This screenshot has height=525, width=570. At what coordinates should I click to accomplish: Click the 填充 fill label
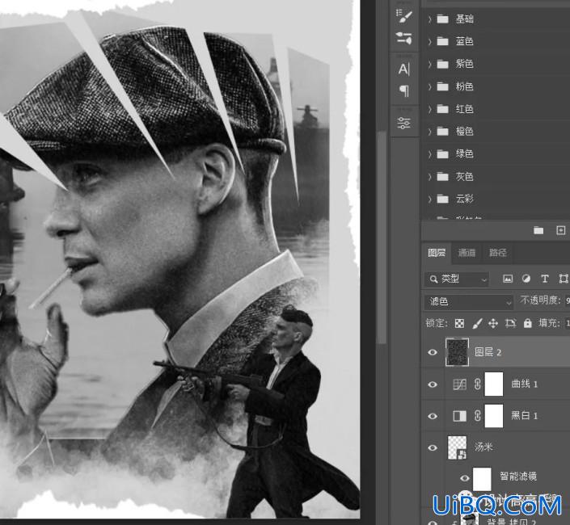click(x=548, y=323)
